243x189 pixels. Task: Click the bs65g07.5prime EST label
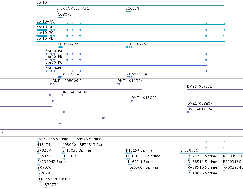click(x=144, y=168)
